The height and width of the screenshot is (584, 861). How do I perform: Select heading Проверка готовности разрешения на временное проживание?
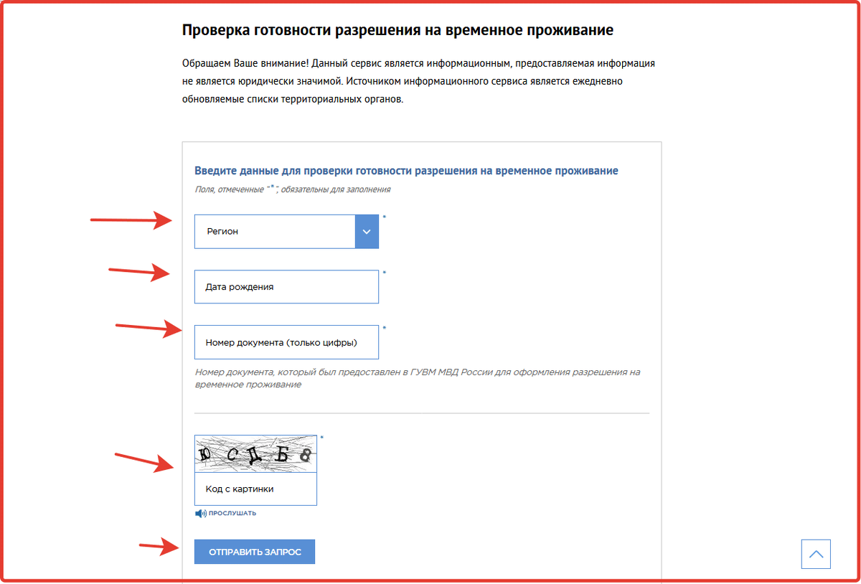coord(397,30)
